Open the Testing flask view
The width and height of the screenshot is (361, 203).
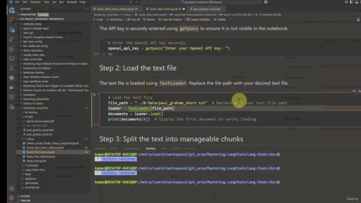(x=11, y=68)
